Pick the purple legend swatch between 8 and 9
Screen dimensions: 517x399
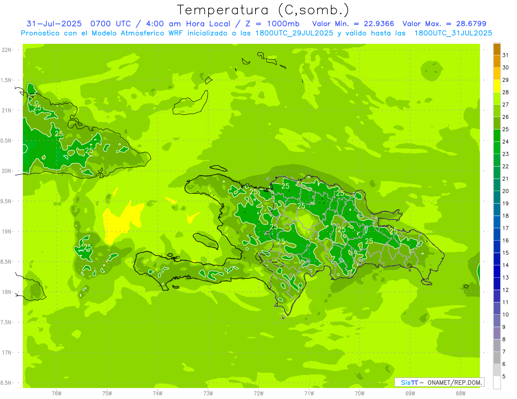497,333
